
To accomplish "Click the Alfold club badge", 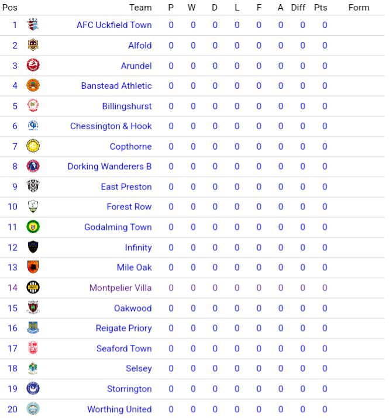I will pos(33,46).
